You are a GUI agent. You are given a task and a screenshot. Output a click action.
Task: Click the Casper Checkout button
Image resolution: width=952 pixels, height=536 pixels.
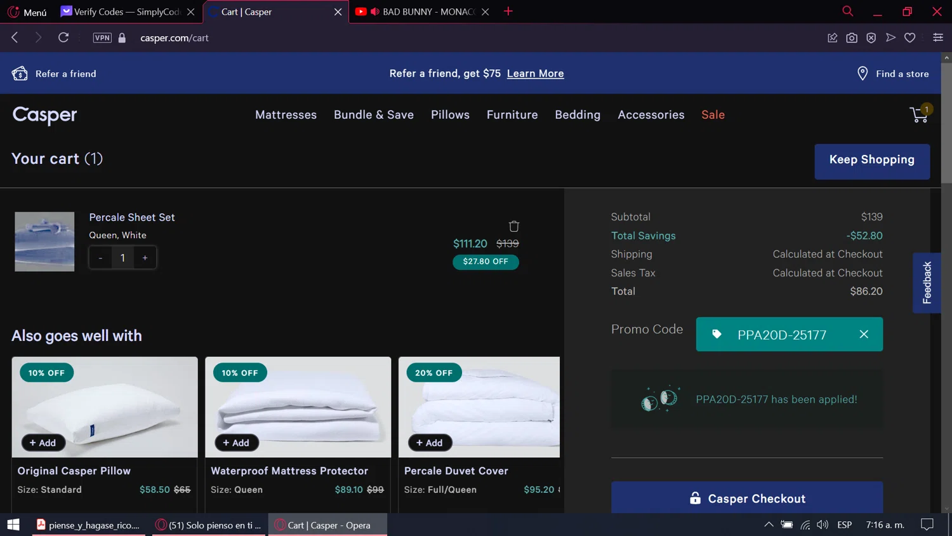(x=747, y=497)
